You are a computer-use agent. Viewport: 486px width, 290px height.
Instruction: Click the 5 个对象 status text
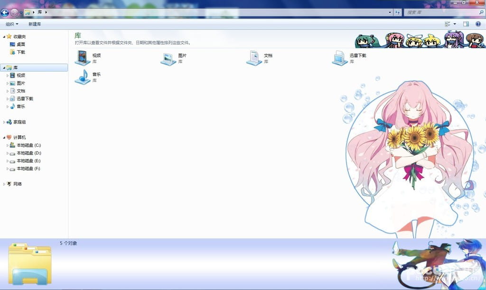click(x=68, y=243)
